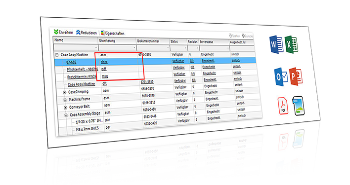Open the Dokumentnummer filter dropdown
Image resolution: width=350 pixels, height=185 pixels.
point(168,48)
